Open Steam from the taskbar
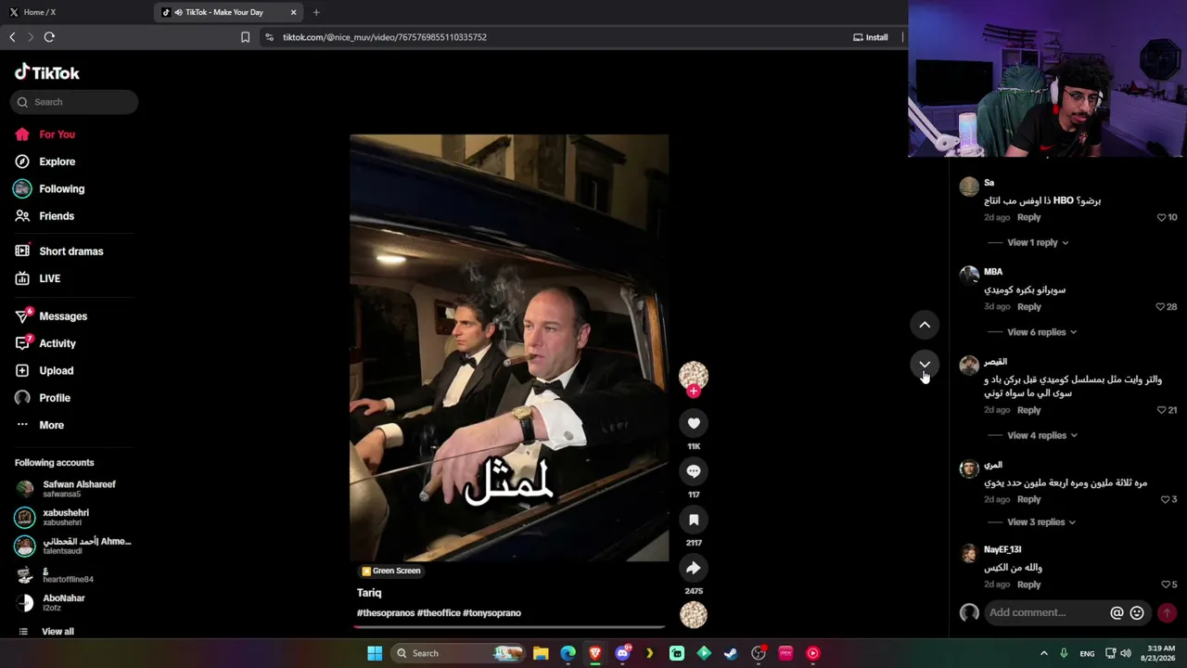This screenshot has width=1187, height=668. [731, 653]
